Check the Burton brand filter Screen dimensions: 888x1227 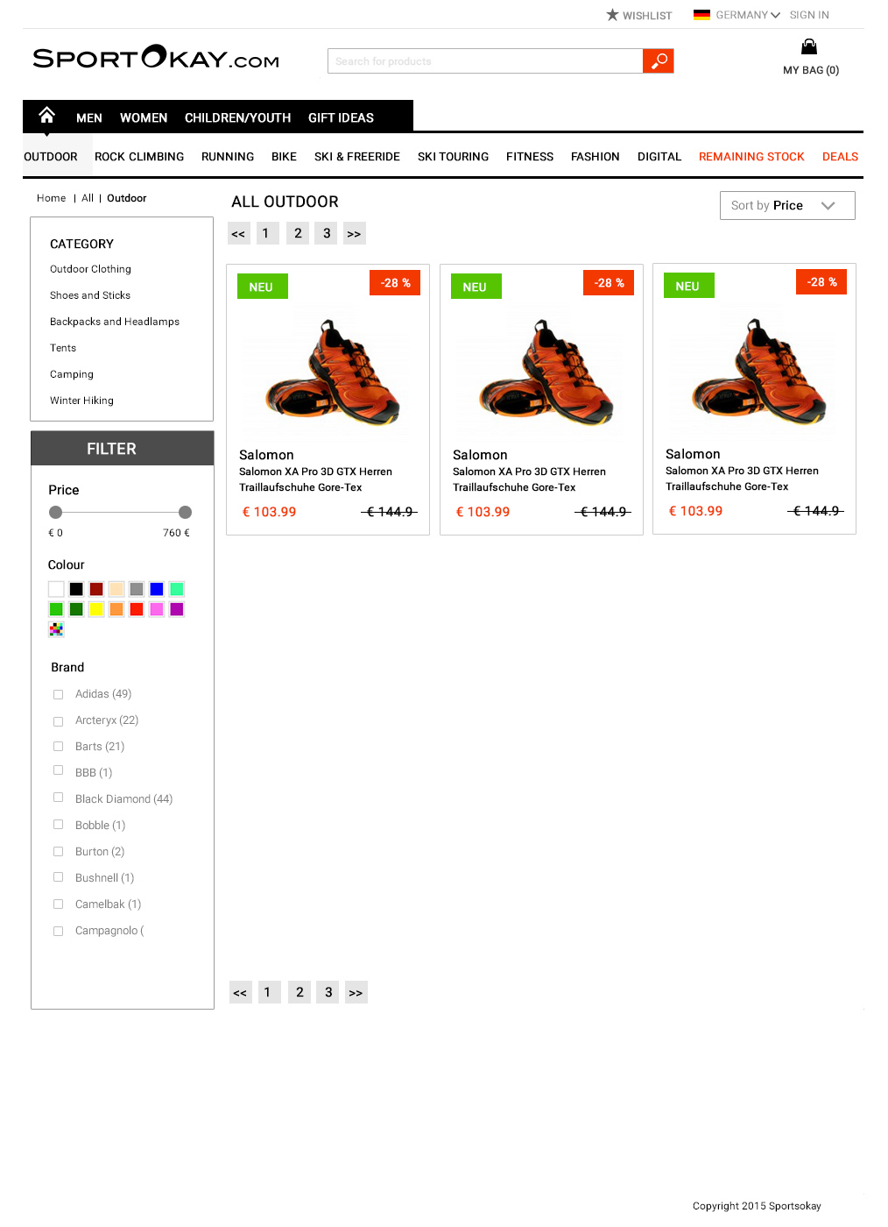[x=58, y=852]
